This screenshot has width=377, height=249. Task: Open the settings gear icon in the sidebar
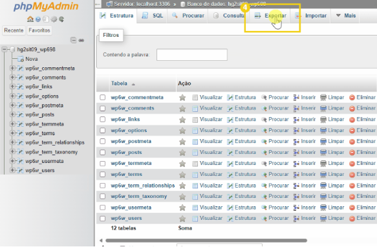54,19
